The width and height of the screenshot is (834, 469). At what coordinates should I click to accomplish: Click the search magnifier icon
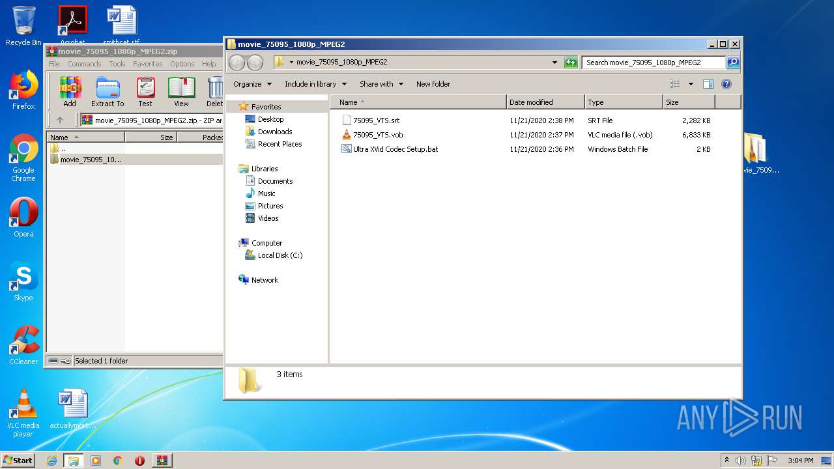coord(733,63)
